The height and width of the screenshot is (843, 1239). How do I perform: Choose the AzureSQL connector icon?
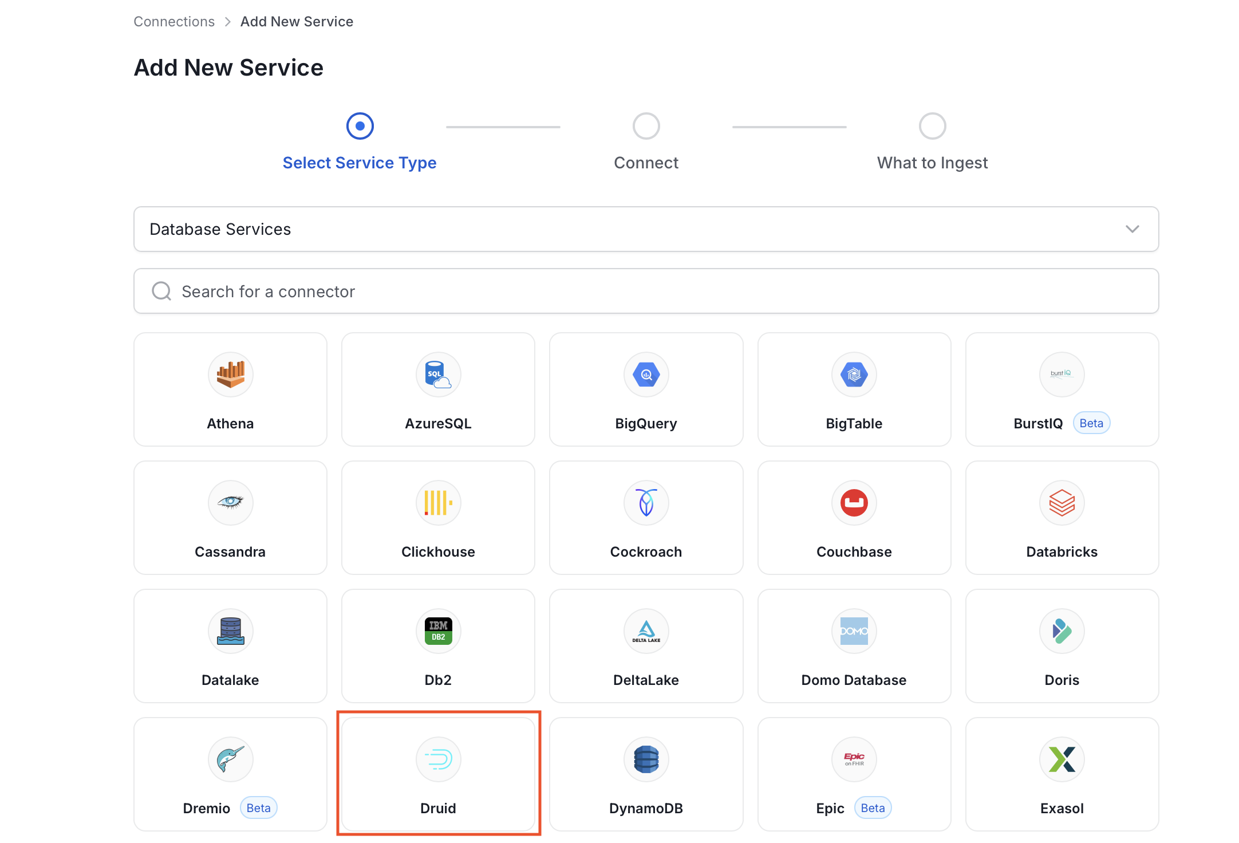tap(439, 375)
